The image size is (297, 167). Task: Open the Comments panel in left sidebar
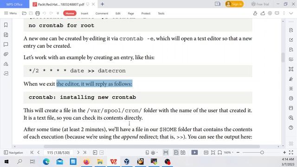[6, 45]
